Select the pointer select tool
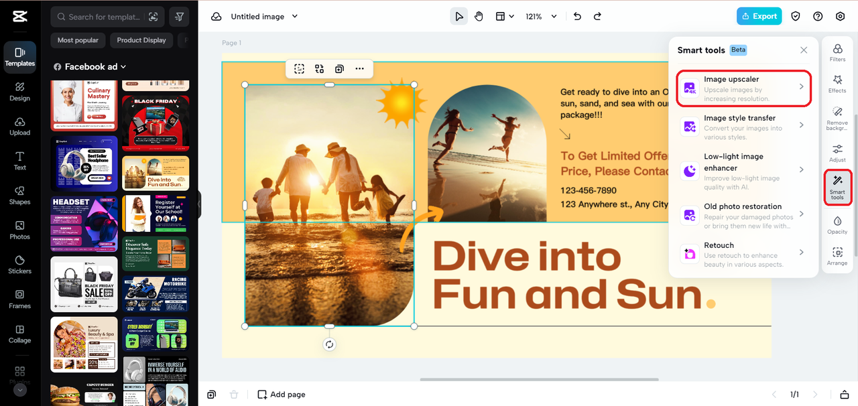858x406 pixels. coord(458,17)
